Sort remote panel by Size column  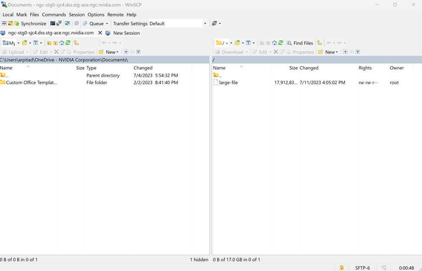pos(285,68)
